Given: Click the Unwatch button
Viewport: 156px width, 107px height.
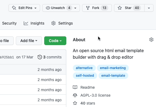Looking at the screenshot, I should (61, 8).
